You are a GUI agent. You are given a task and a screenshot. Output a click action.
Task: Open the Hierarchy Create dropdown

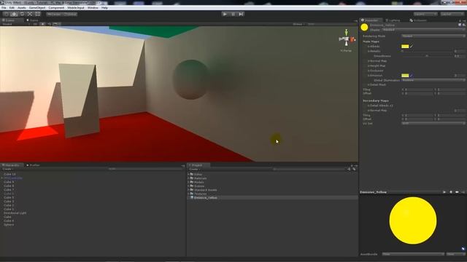coord(8,169)
